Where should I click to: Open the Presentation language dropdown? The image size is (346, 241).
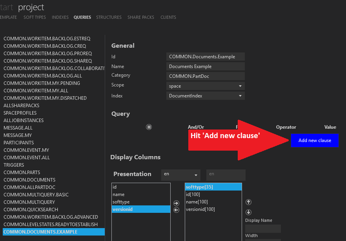coord(180,175)
